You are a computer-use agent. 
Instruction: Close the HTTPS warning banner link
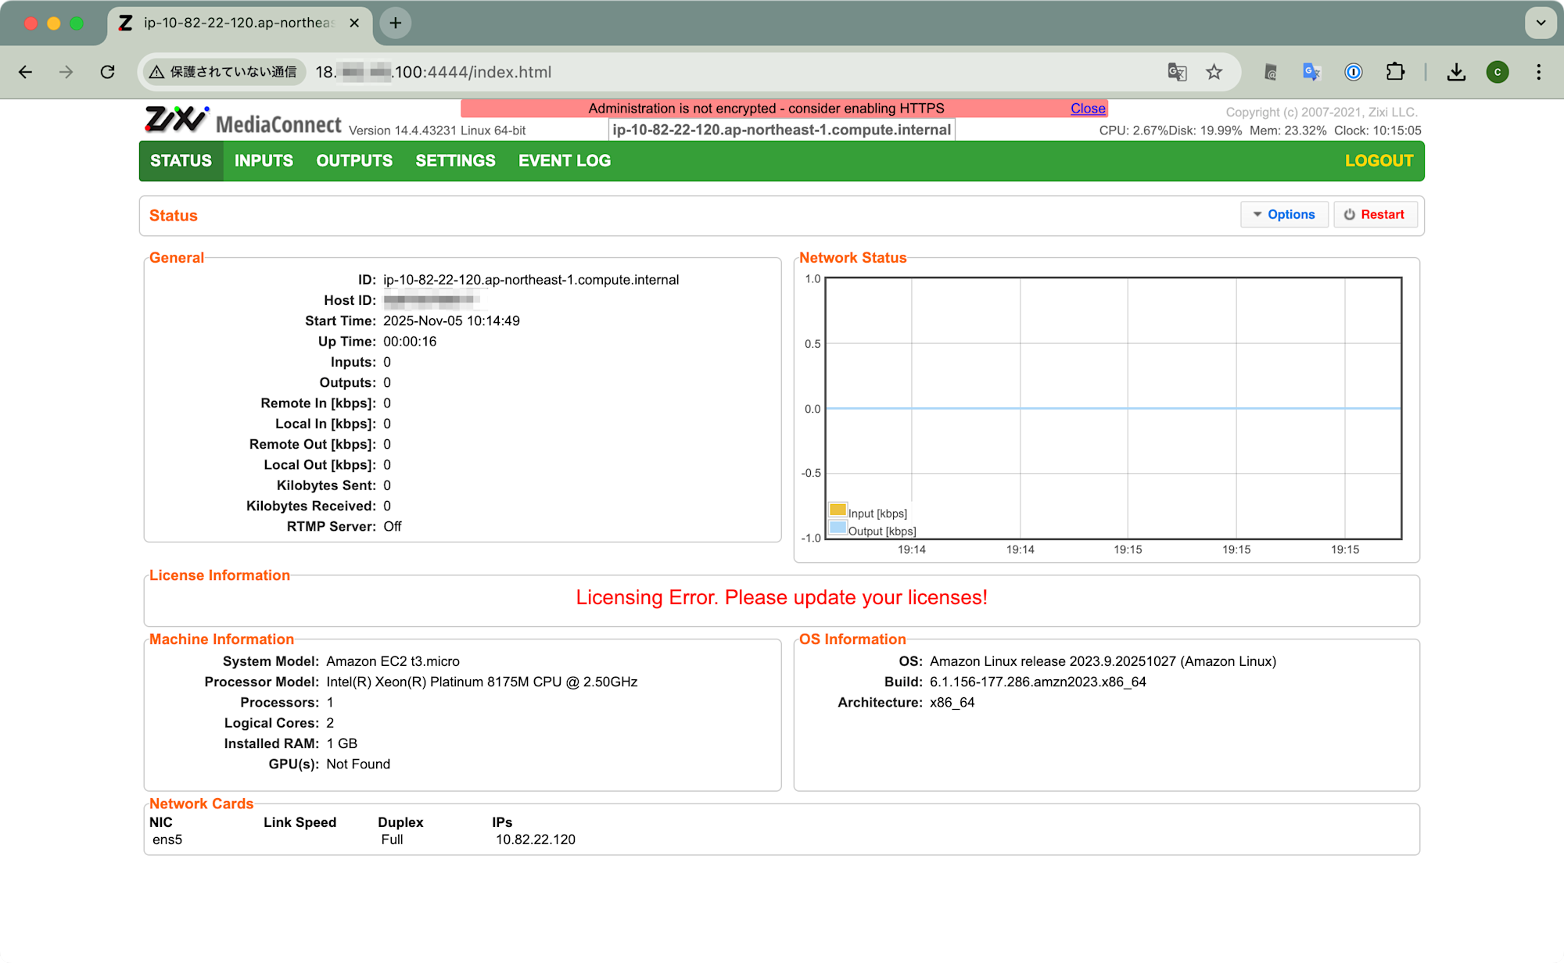pyautogui.click(x=1087, y=109)
